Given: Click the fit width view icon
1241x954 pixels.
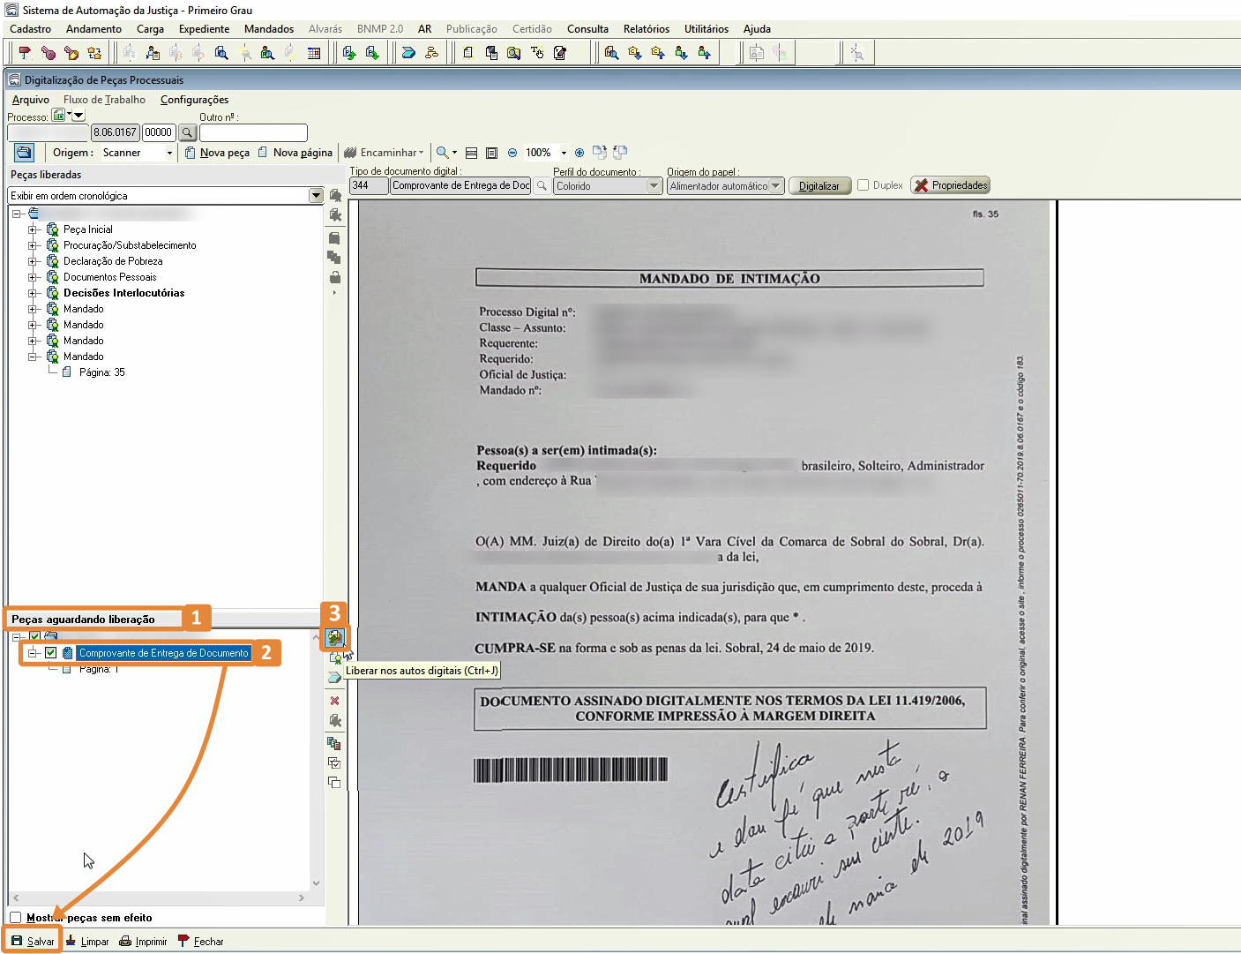Looking at the screenshot, I should [471, 153].
